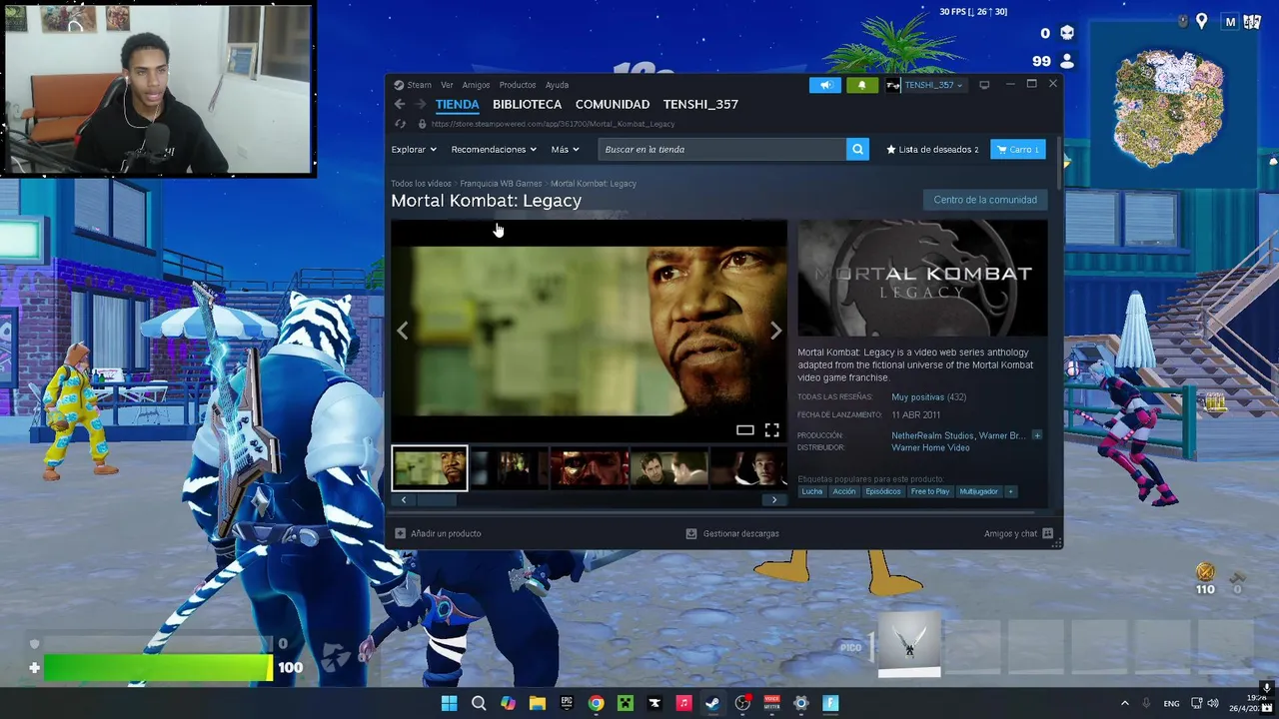The height and width of the screenshot is (719, 1279).
Task: Select the Lucha tag
Action: tap(812, 491)
